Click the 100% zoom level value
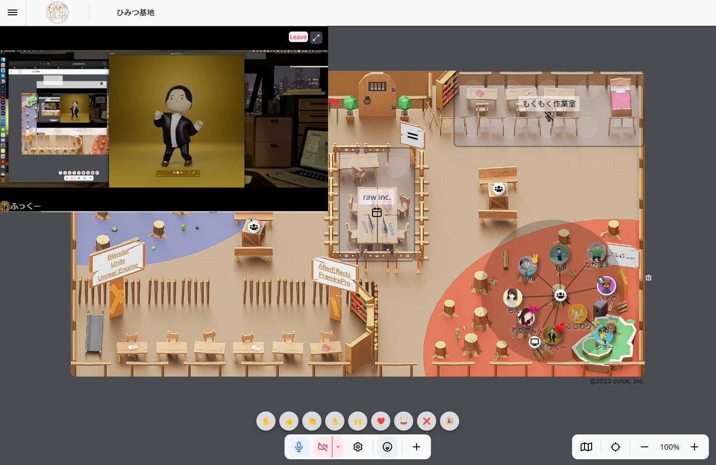The image size is (716, 465). (x=670, y=447)
